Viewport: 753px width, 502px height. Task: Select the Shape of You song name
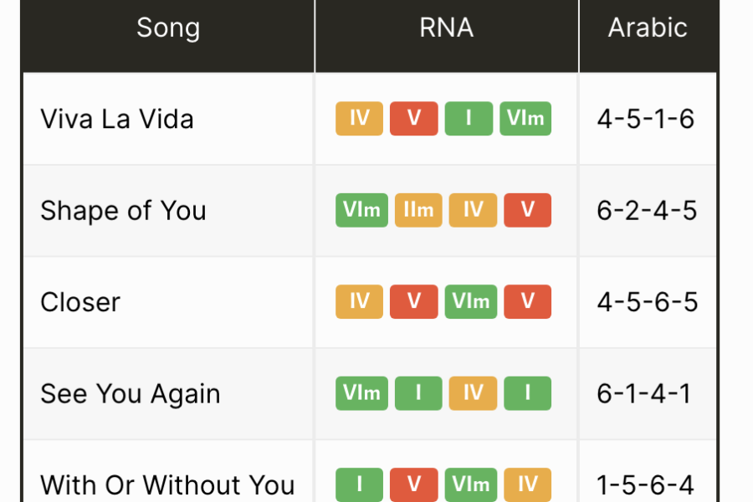123,211
